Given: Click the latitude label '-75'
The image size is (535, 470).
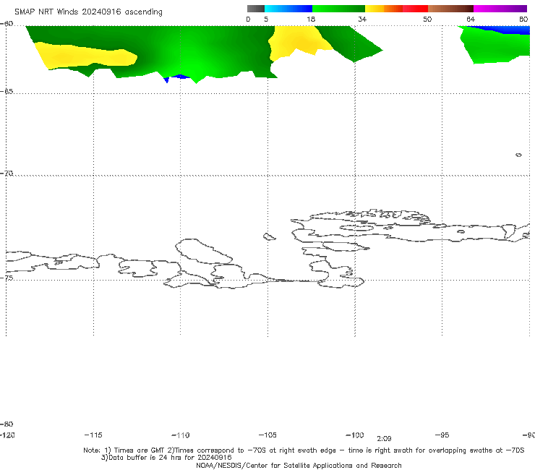Looking at the screenshot, I should 7,278.
